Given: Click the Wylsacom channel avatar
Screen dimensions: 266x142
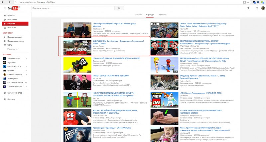Looking at the screenshot, I should tap(5, 63).
